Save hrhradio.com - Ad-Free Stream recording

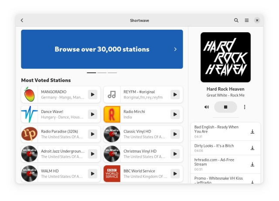point(252,164)
